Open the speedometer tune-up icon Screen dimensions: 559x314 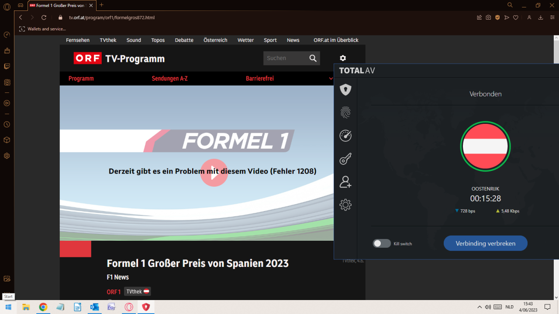click(345, 136)
